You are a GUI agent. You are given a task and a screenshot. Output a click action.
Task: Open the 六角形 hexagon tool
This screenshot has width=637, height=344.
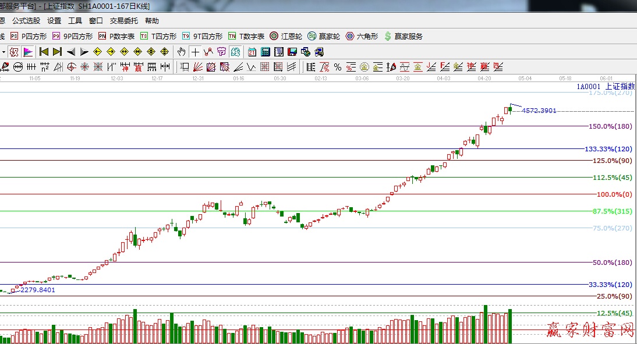[362, 36]
